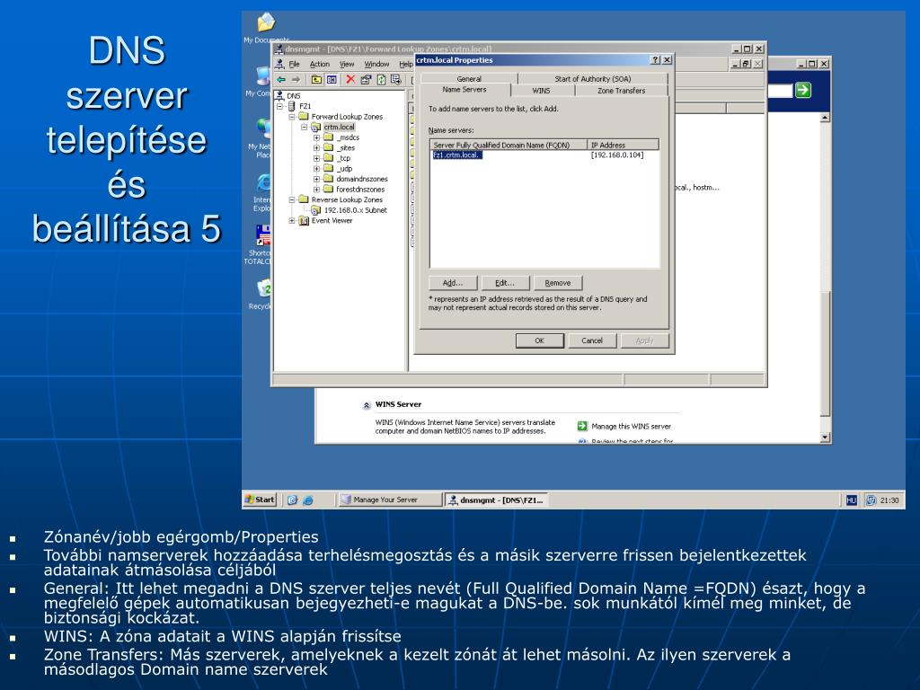Screen dimensions: 920x690
Task: Click the Help question mark in Properties dialog
Action: coord(655,60)
